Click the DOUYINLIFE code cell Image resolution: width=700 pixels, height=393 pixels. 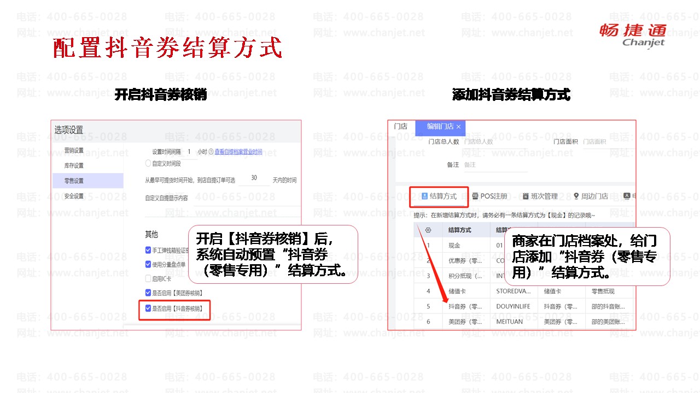[x=514, y=307]
